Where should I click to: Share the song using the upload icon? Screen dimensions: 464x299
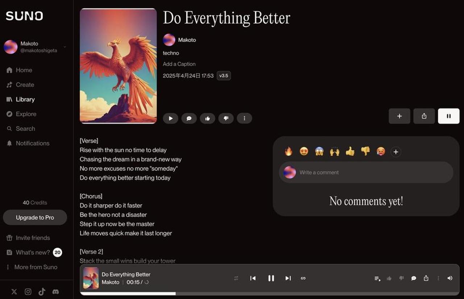424,116
